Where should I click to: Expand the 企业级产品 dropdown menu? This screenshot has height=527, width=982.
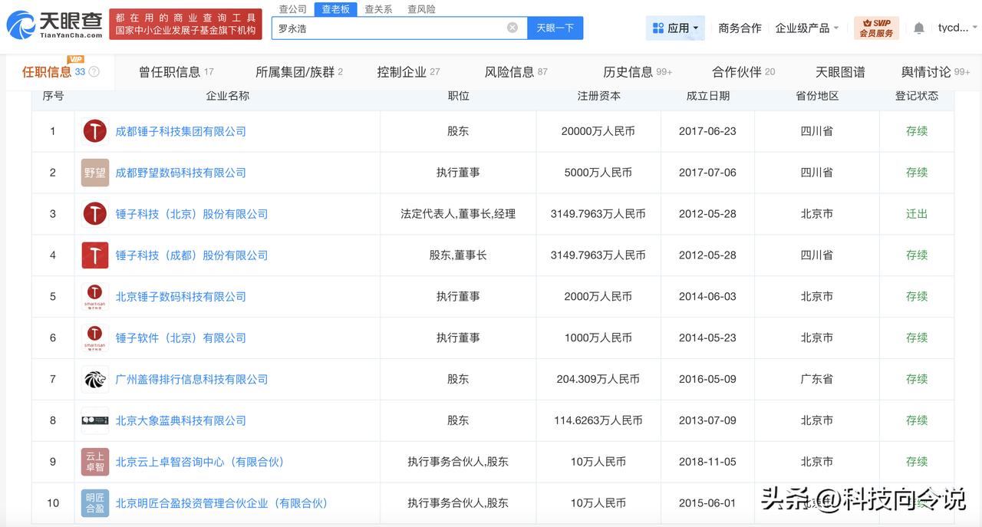pos(807,28)
